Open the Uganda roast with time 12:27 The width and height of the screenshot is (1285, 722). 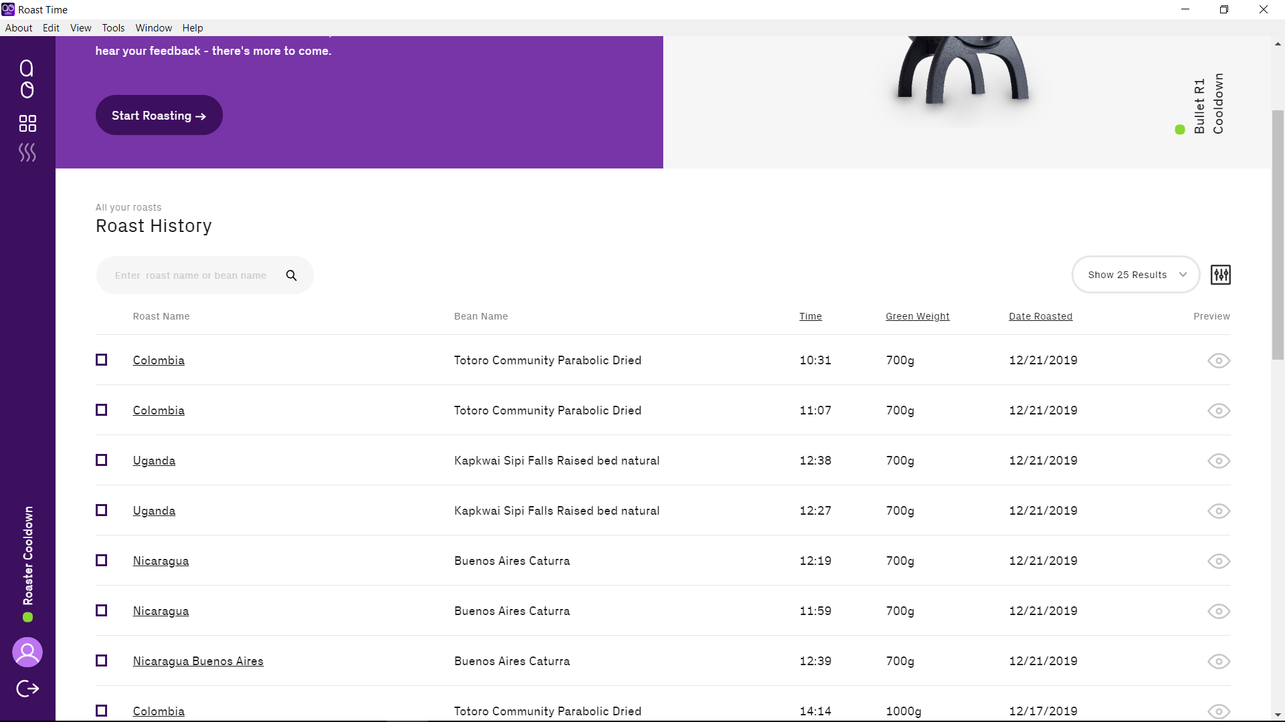154,511
